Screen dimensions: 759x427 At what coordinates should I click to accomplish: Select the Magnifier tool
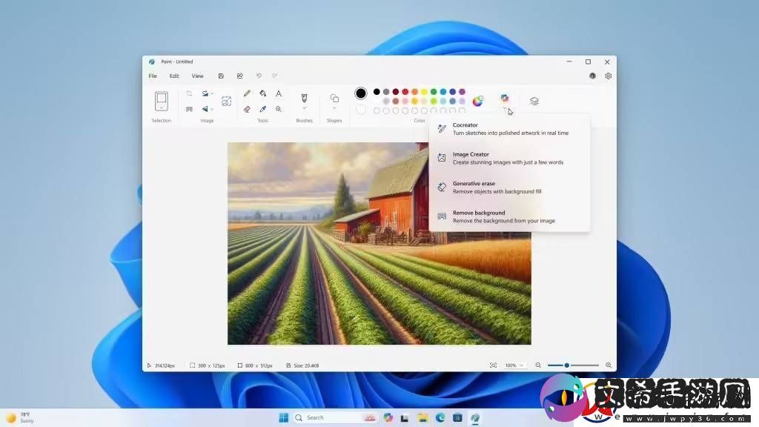279,110
